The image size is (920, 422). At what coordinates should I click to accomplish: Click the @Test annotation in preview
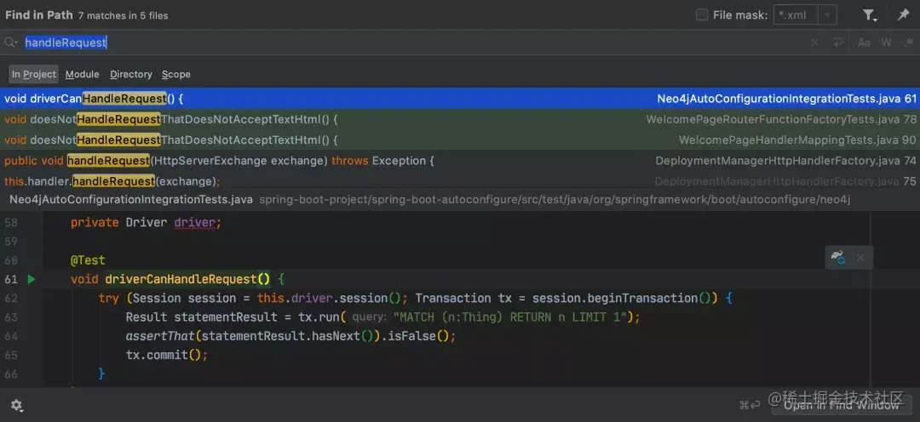(88, 259)
